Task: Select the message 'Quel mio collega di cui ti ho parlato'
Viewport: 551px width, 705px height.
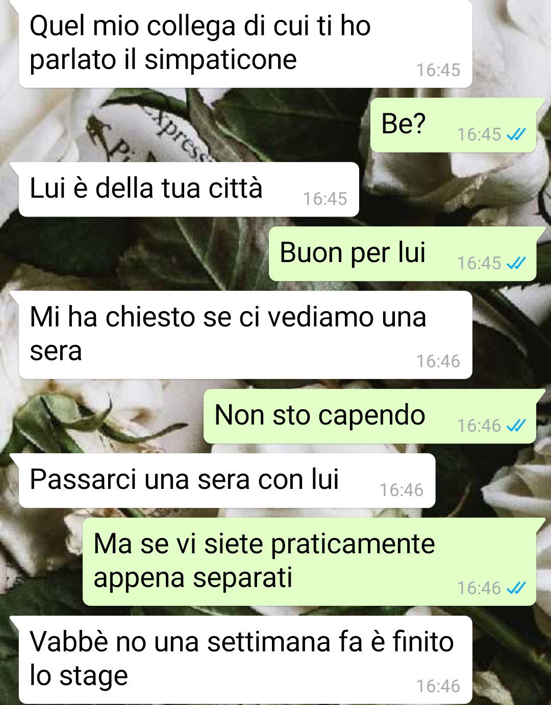Action: 245,43
